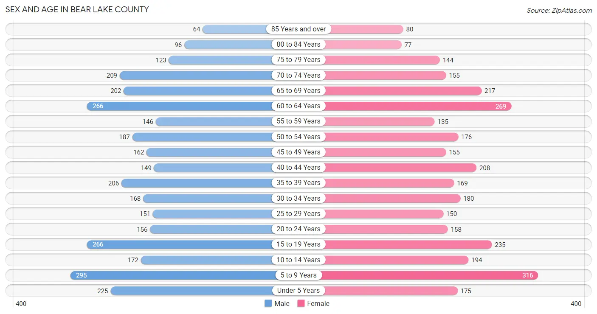Open the ZipAtlas.com source link

point(559,11)
